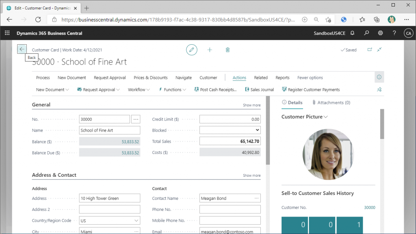This screenshot has width=416, height=234.
Task: Open the Process menu
Action: coord(43,78)
